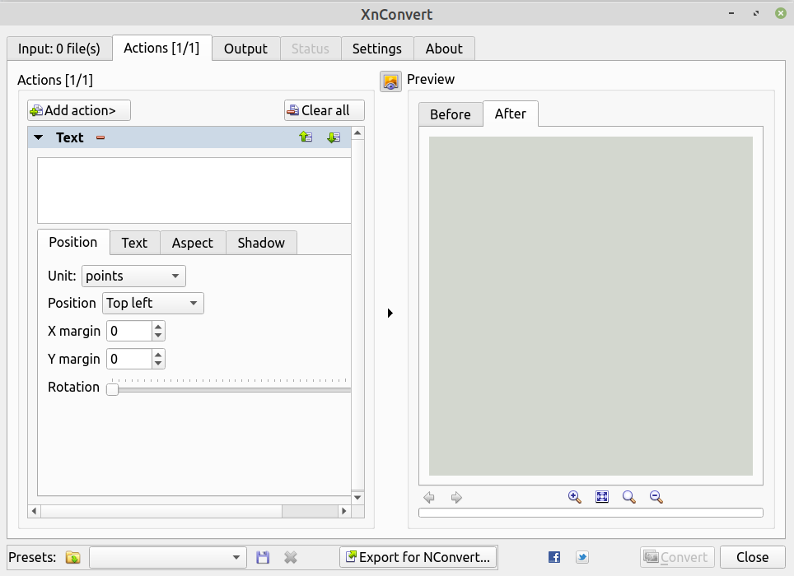
Task: Move the Text action down
Action: [x=334, y=137]
